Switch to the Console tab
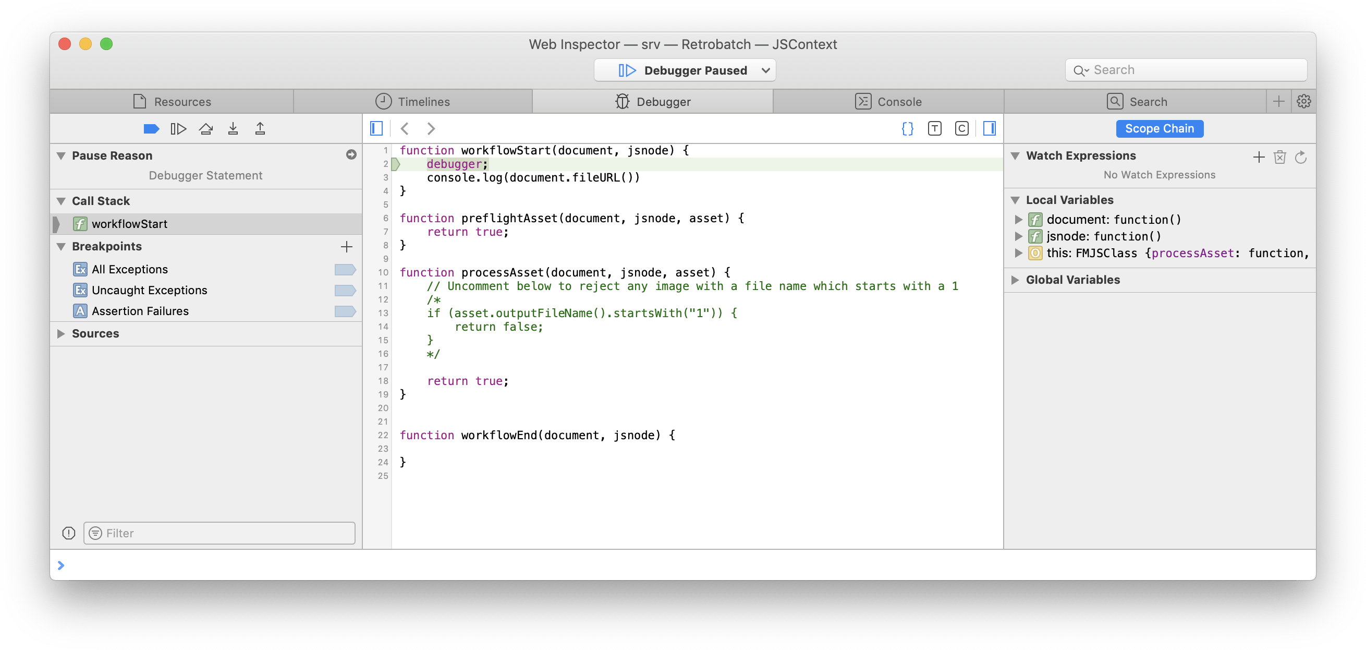Image resolution: width=1366 pixels, height=650 pixels. pyautogui.click(x=888, y=101)
